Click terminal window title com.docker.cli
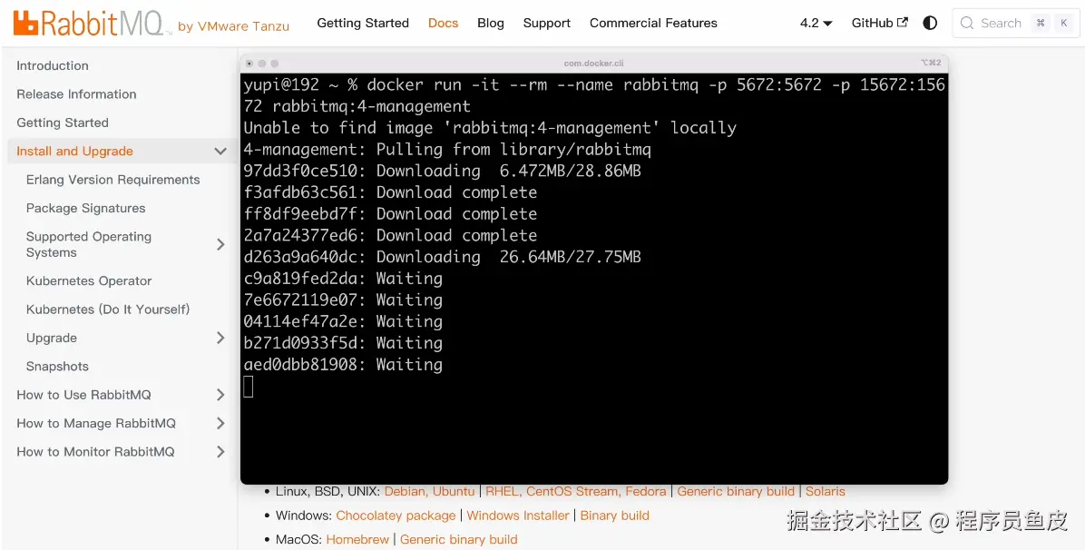The width and height of the screenshot is (1085, 550). 593,63
